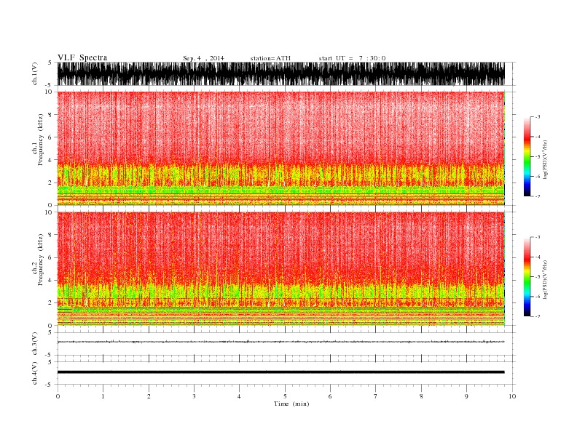This screenshot has height=445, width=577.
Task: Click the "-7" tick on ch.2 colorbar
Action: coord(538,316)
